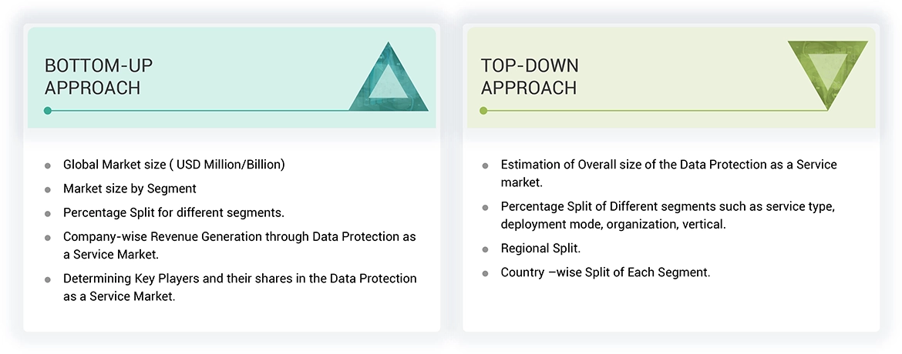The image size is (902, 354).
Task: Click the green dot under Top-Down Approach
Action: (484, 111)
